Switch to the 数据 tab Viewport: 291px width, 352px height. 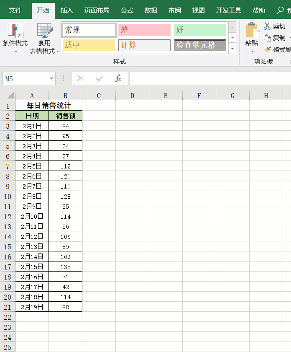point(151,10)
